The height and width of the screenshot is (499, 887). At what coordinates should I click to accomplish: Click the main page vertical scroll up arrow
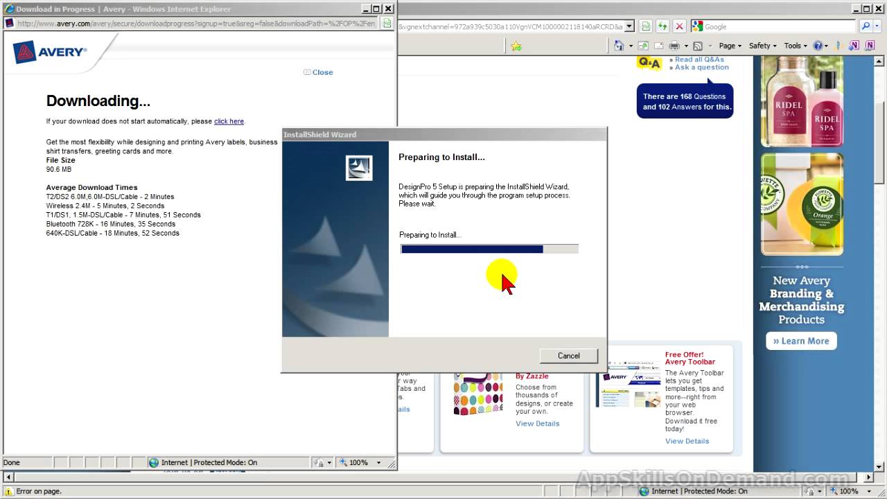(880, 62)
